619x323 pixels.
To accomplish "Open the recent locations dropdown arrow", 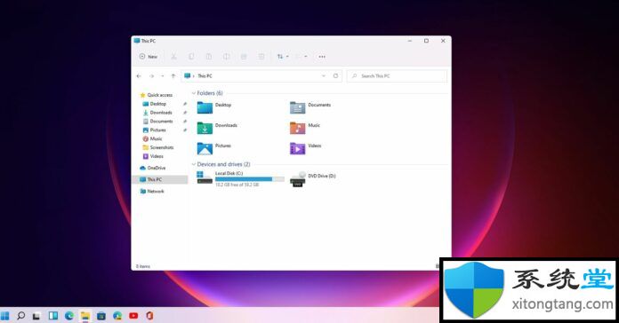I will [162, 76].
